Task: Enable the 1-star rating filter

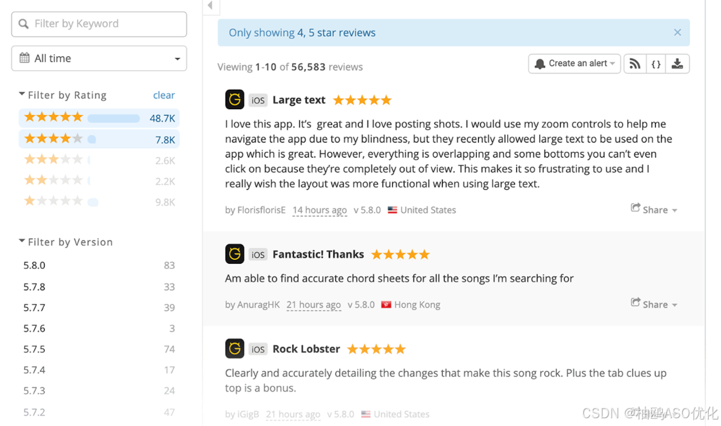Action: tap(99, 202)
